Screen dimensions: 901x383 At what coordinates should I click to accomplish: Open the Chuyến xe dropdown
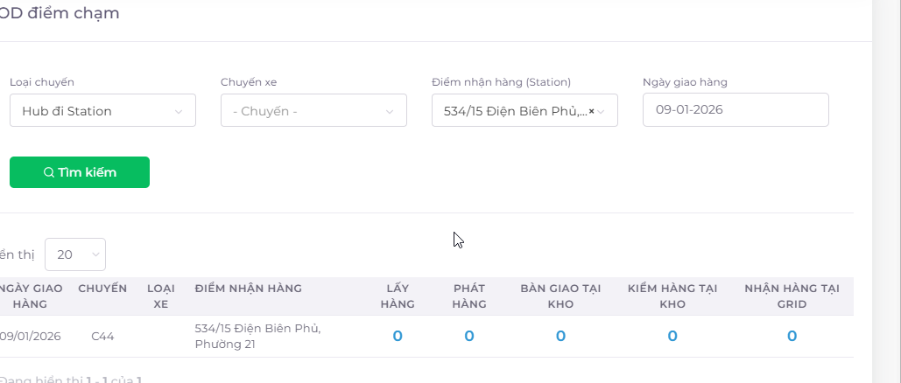pyautogui.click(x=313, y=111)
